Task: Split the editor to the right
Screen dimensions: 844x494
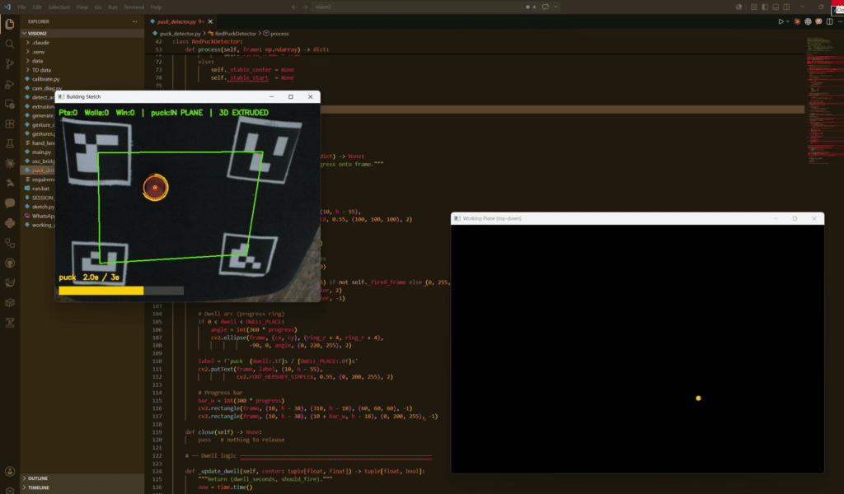Action: point(829,21)
